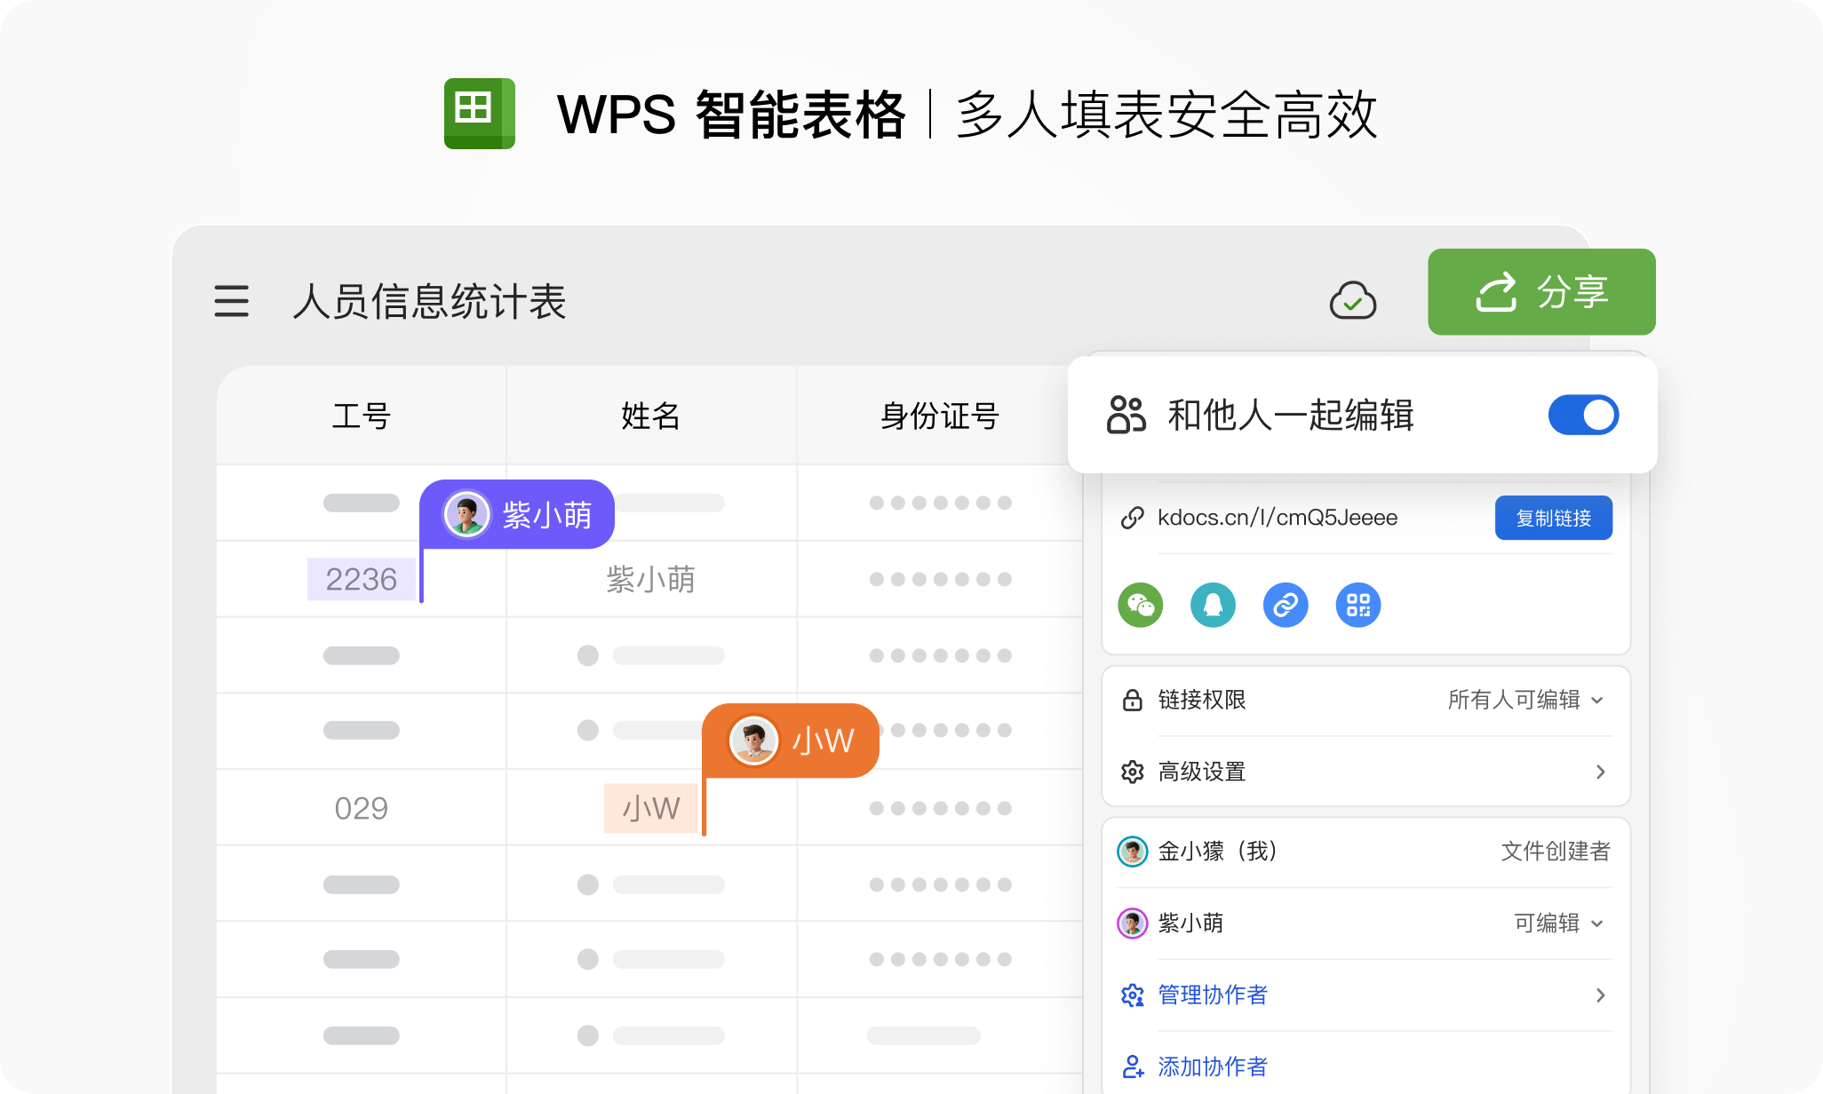This screenshot has height=1094, width=1823.
Task: Select cell with gray 紫小萌 name
Action: 651,579
